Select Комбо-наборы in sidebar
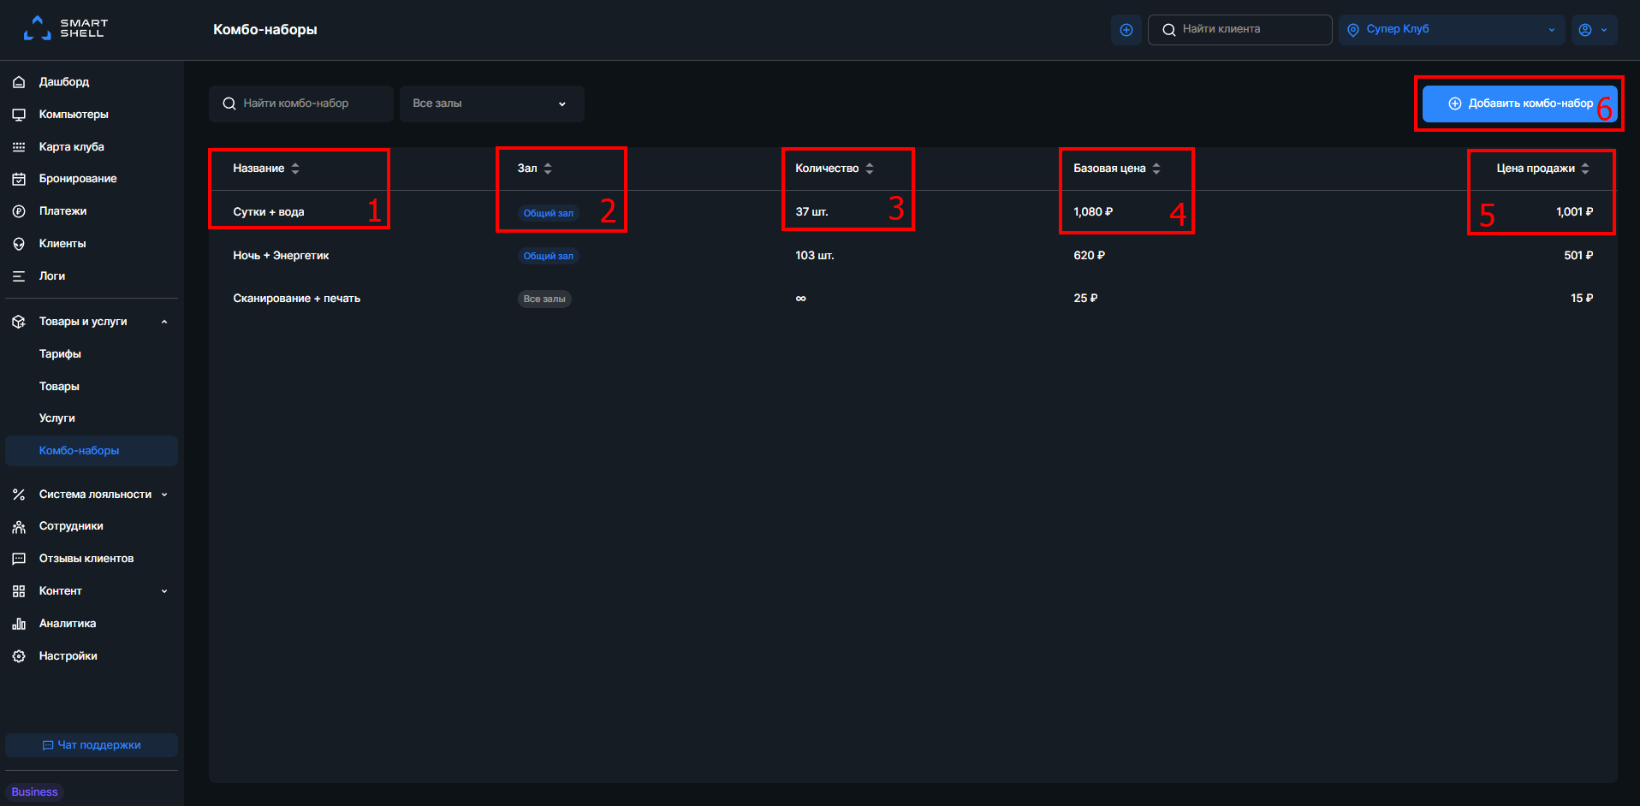The width and height of the screenshot is (1640, 806). pyautogui.click(x=92, y=451)
